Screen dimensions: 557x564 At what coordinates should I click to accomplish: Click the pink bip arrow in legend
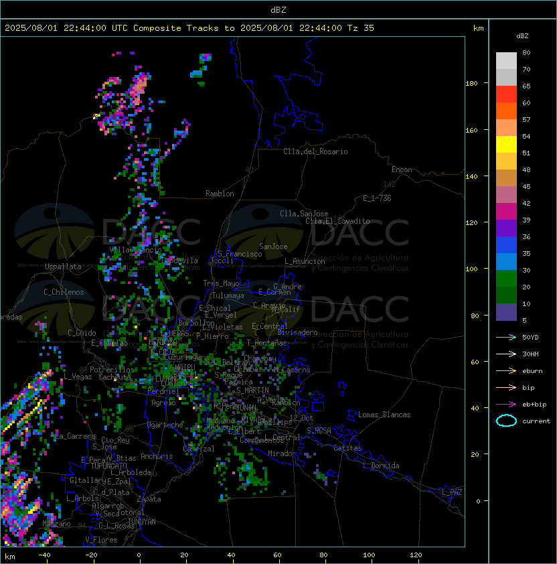tap(506, 387)
